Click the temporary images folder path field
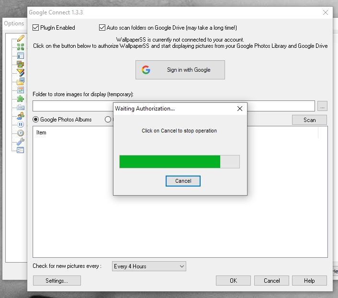338x298 pixels. click(174, 106)
